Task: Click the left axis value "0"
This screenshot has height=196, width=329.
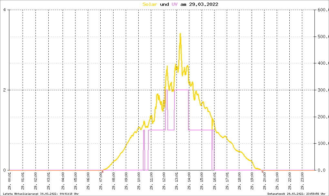Action: (x=5, y=170)
